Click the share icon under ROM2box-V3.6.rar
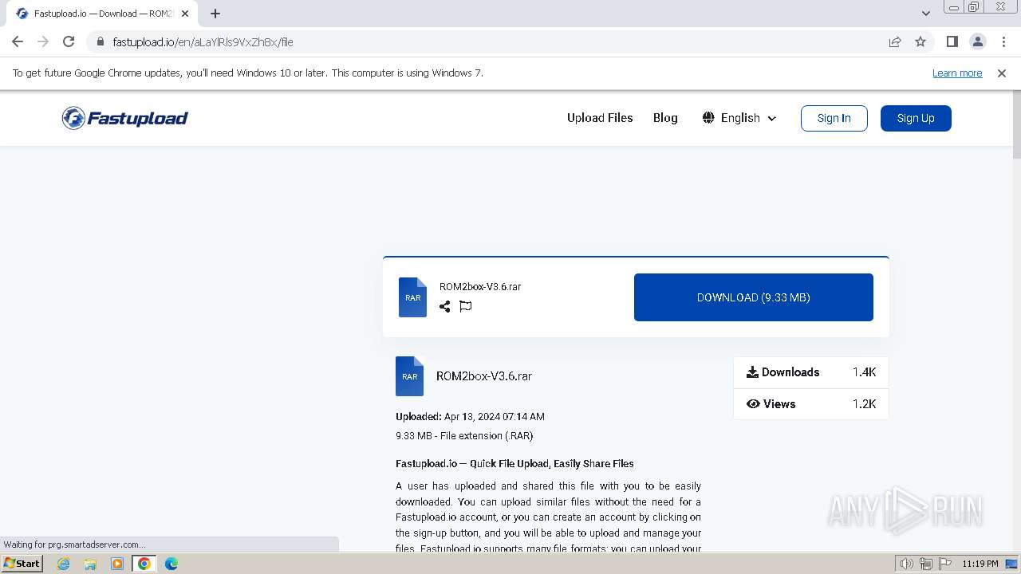Screen dimensions: 1021x574 [445, 306]
